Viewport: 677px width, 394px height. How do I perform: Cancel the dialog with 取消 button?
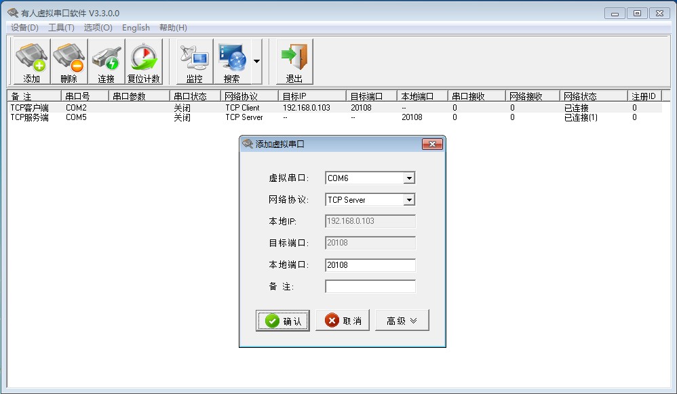(x=342, y=320)
